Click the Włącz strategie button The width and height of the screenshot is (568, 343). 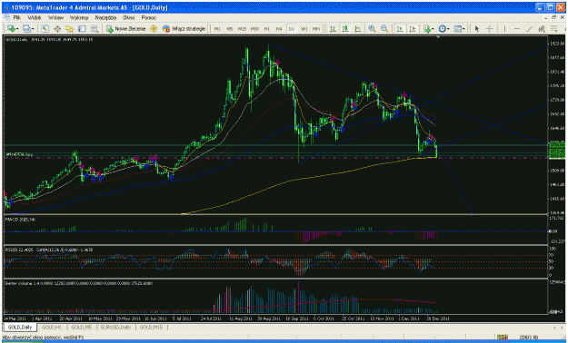coord(184,29)
